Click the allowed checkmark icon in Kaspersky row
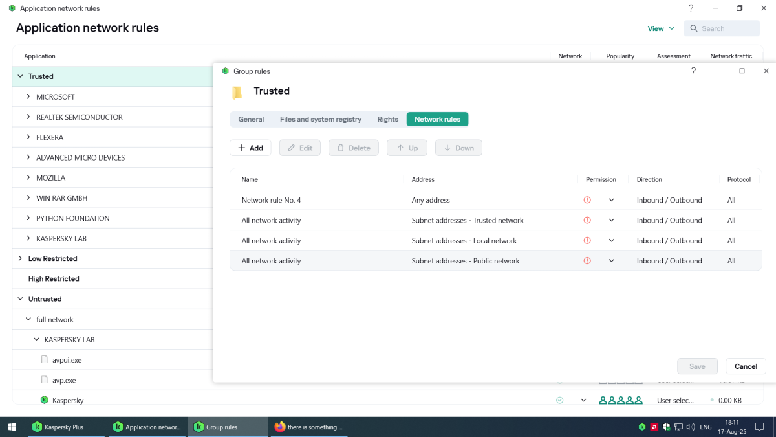The image size is (776, 437). click(560, 400)
